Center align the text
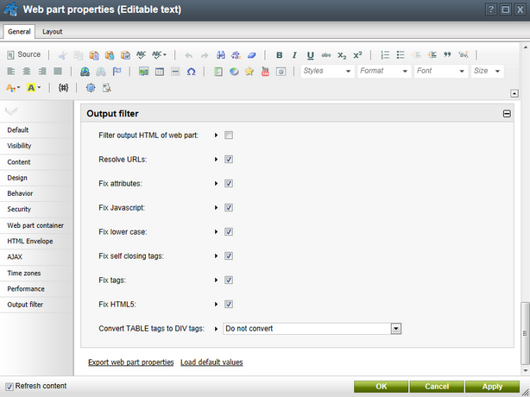Screen dimensions: 530x397 coord(27,72)
